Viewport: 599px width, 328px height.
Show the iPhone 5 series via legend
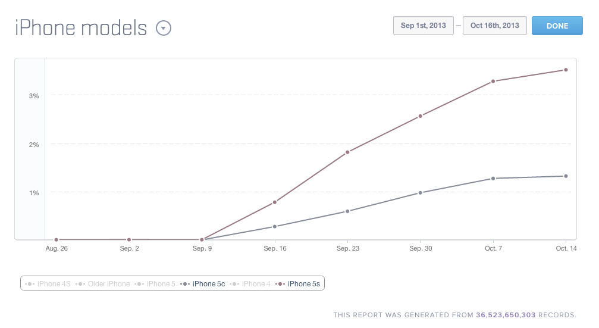pos(155,284)
